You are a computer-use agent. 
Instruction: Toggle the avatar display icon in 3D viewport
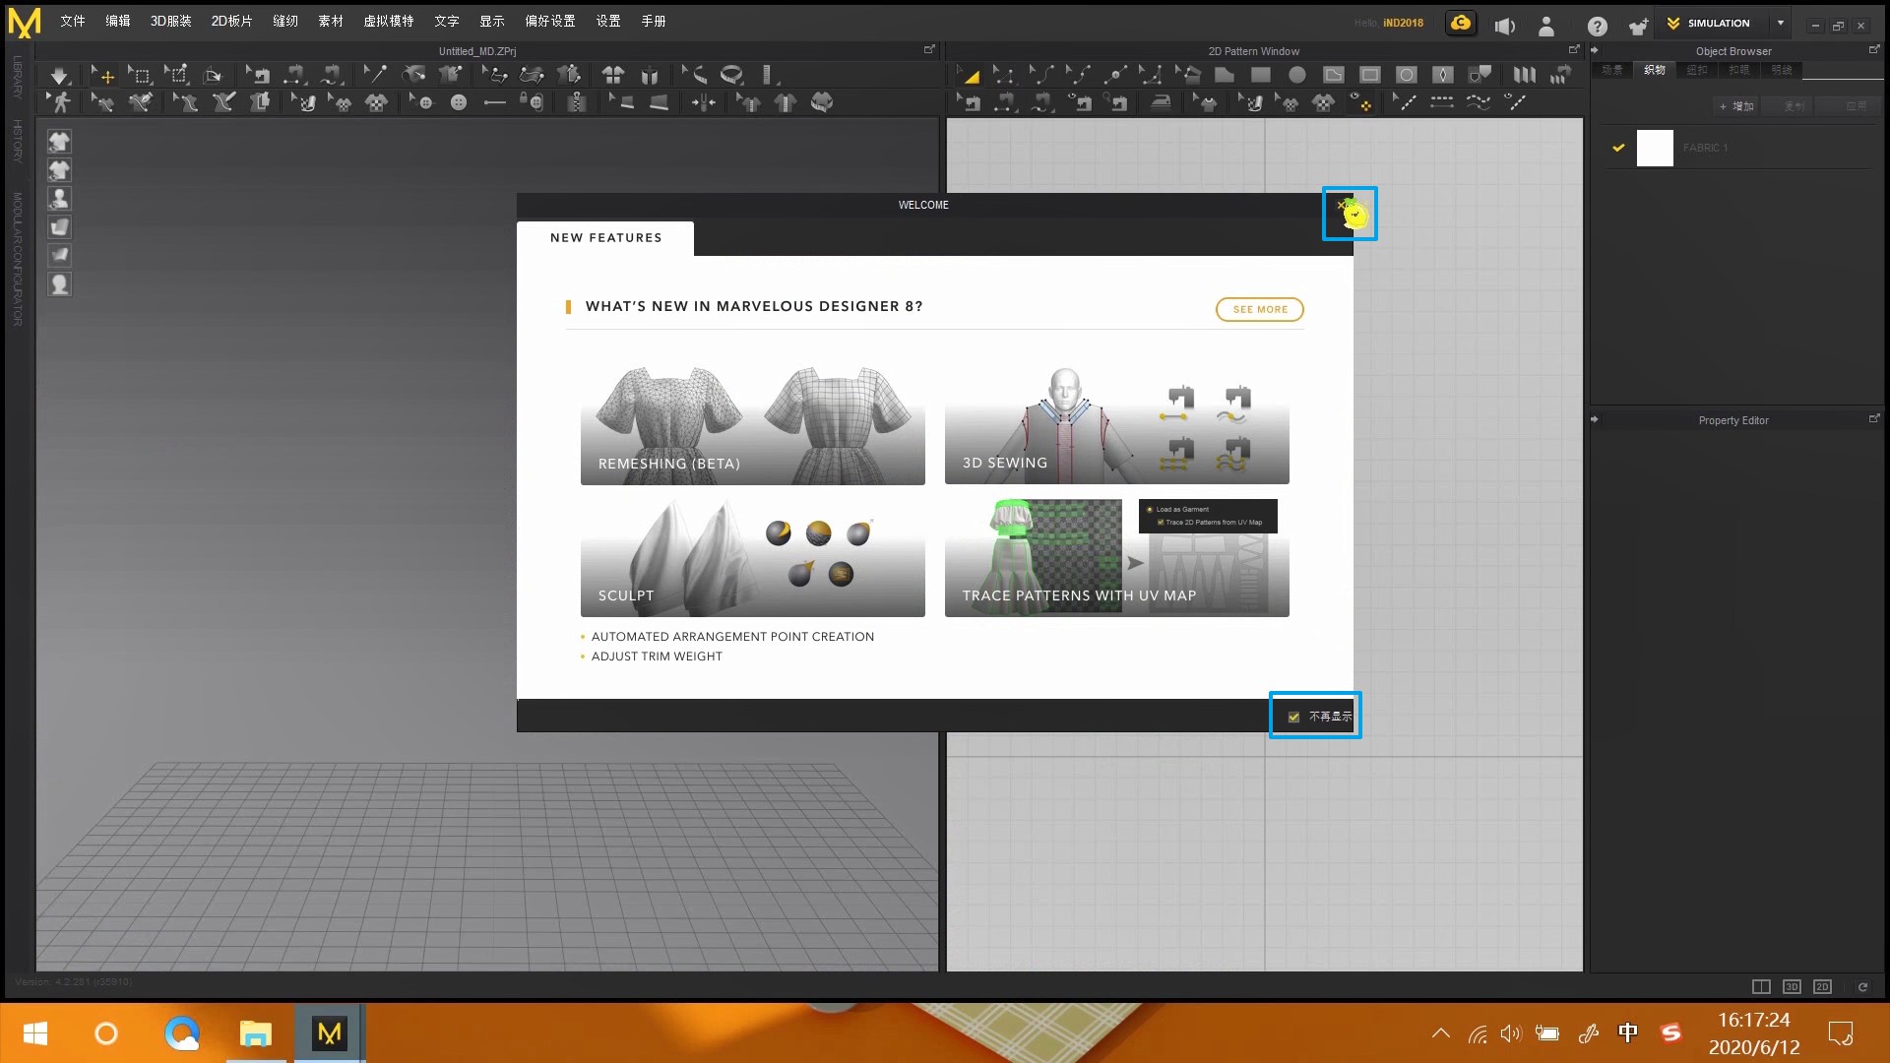click(x=59, y=199)
